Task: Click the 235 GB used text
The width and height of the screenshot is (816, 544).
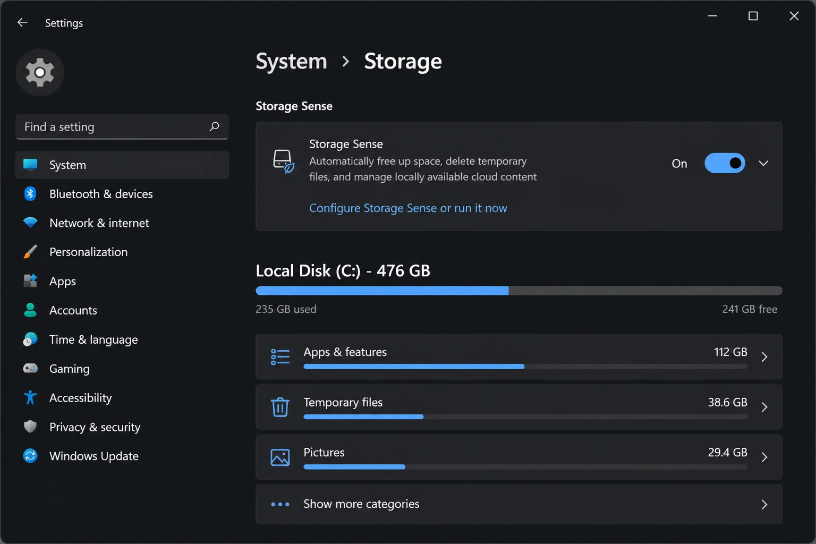Action: point(286,309)
